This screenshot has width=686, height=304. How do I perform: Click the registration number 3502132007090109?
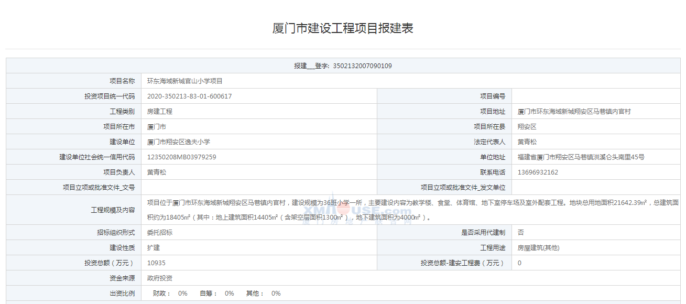point(362,66)
